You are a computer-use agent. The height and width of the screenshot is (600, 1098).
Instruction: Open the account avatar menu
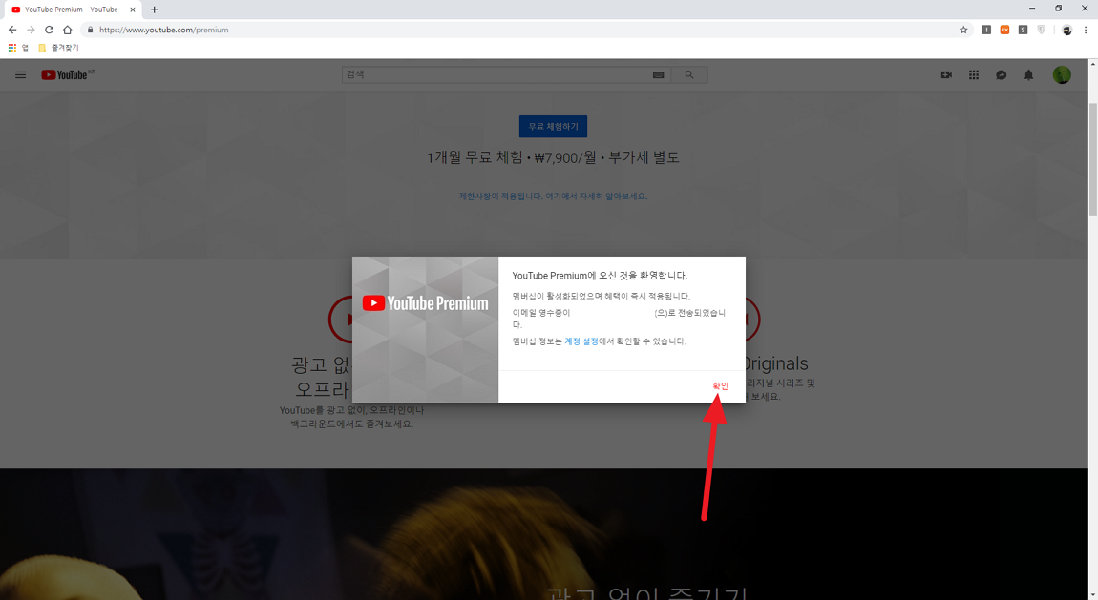[x=1062, y=74]
